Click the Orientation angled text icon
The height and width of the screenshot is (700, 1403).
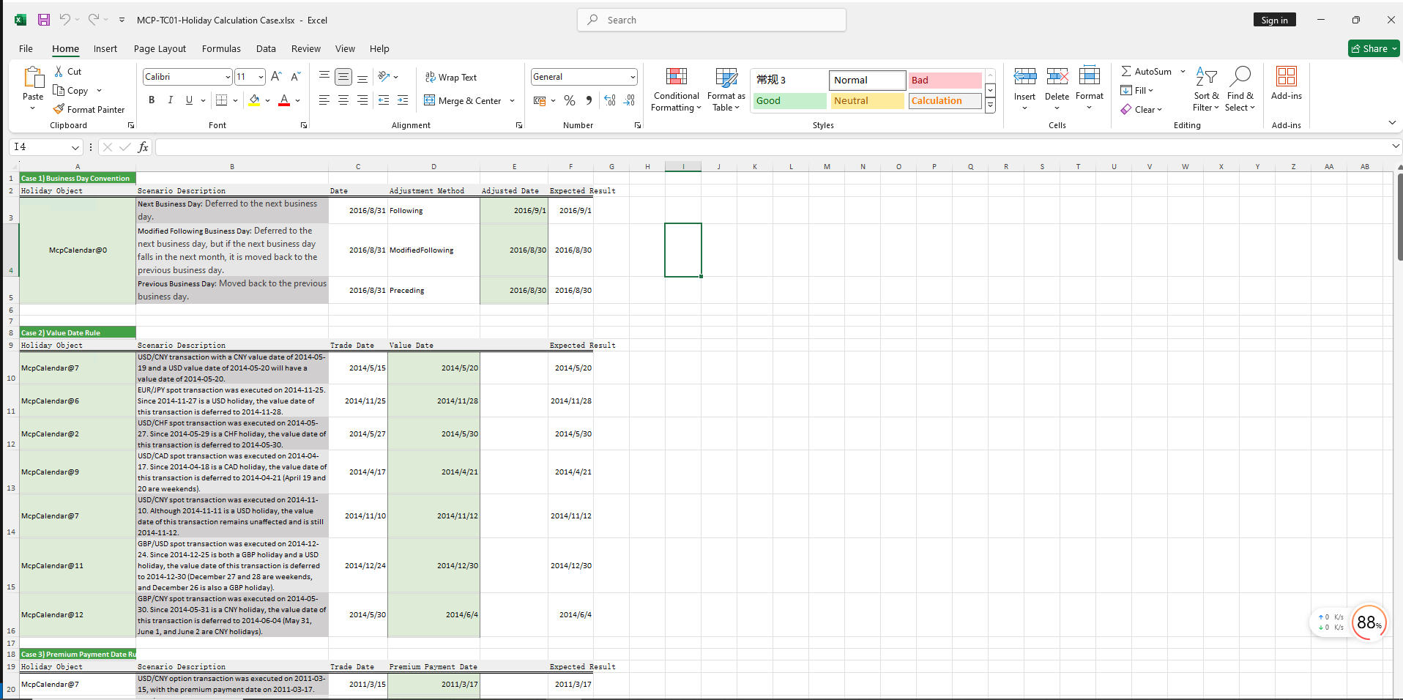[384, 76]
